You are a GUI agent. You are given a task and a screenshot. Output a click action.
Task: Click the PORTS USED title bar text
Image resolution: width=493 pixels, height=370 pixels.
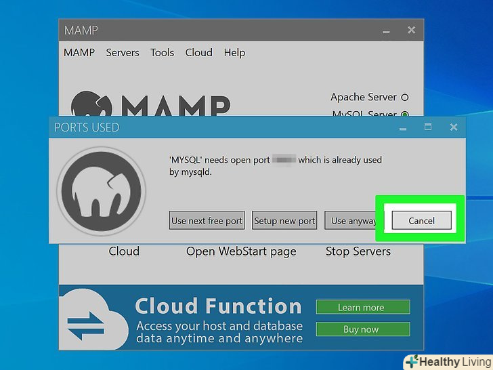pos(87,127)
